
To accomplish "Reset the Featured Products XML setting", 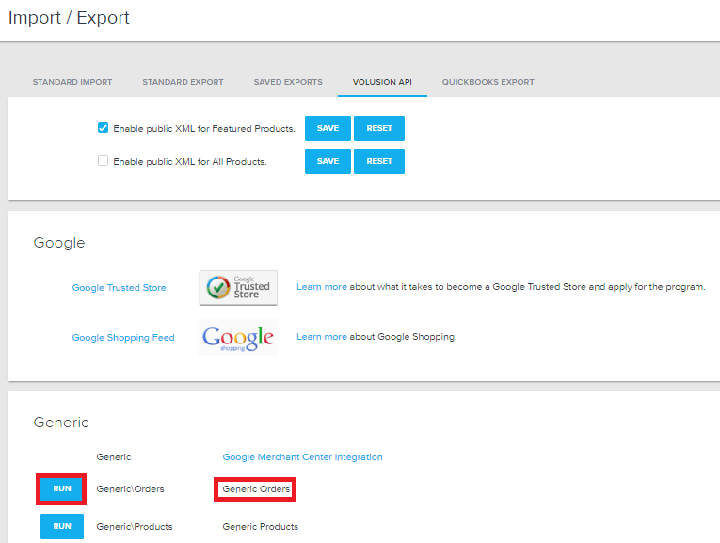I will click(x=379, y=129).
